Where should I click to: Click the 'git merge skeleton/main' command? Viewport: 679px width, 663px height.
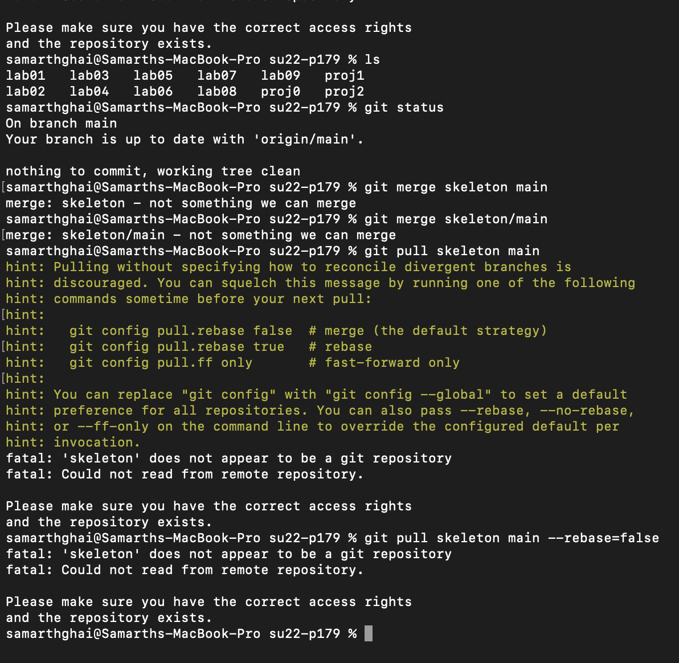pos(456,219)
